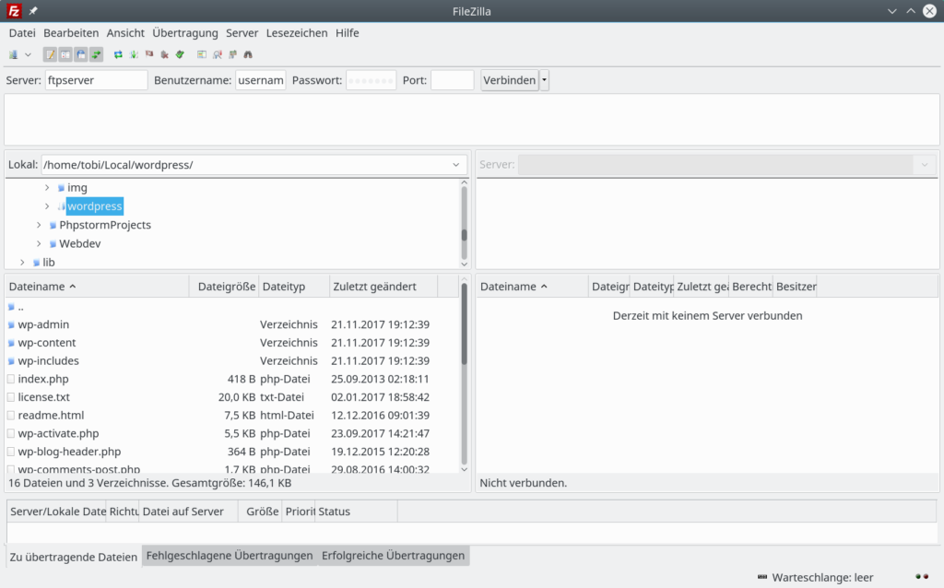Pin the window with the pushpin icon
This screenshot has width=944, height=588.
click(x=33, y=11)
